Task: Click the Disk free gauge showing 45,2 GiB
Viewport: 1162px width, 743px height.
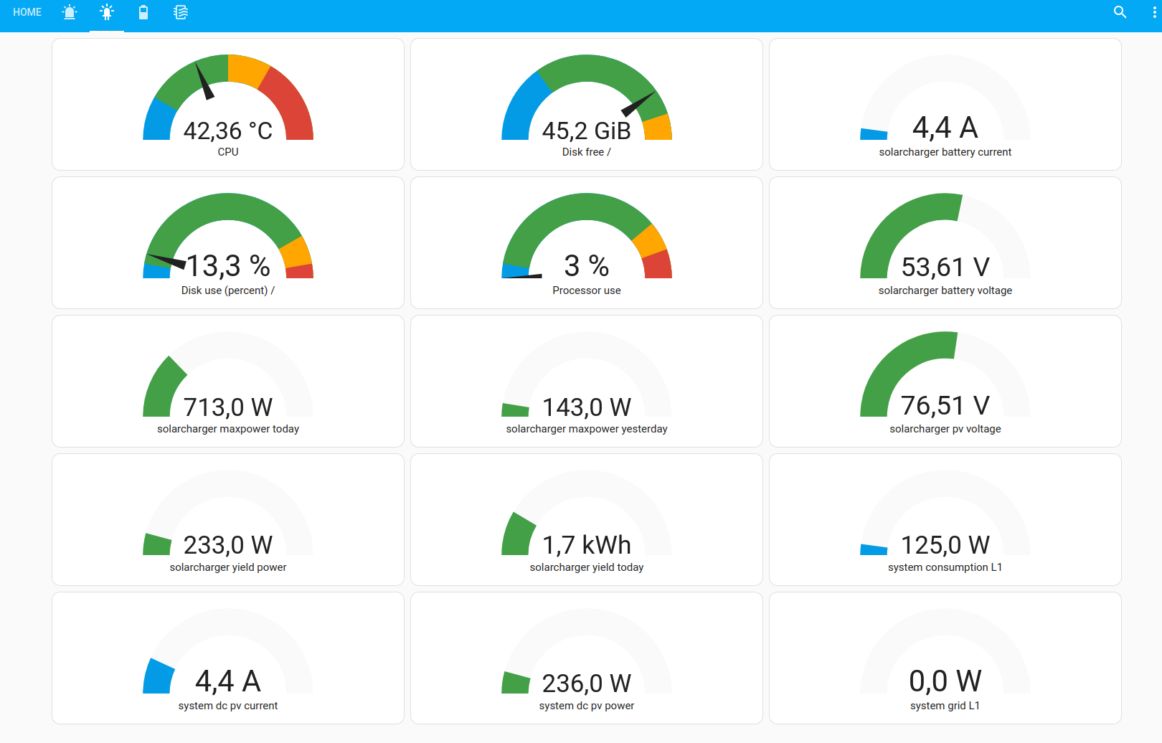Action: 587,105
